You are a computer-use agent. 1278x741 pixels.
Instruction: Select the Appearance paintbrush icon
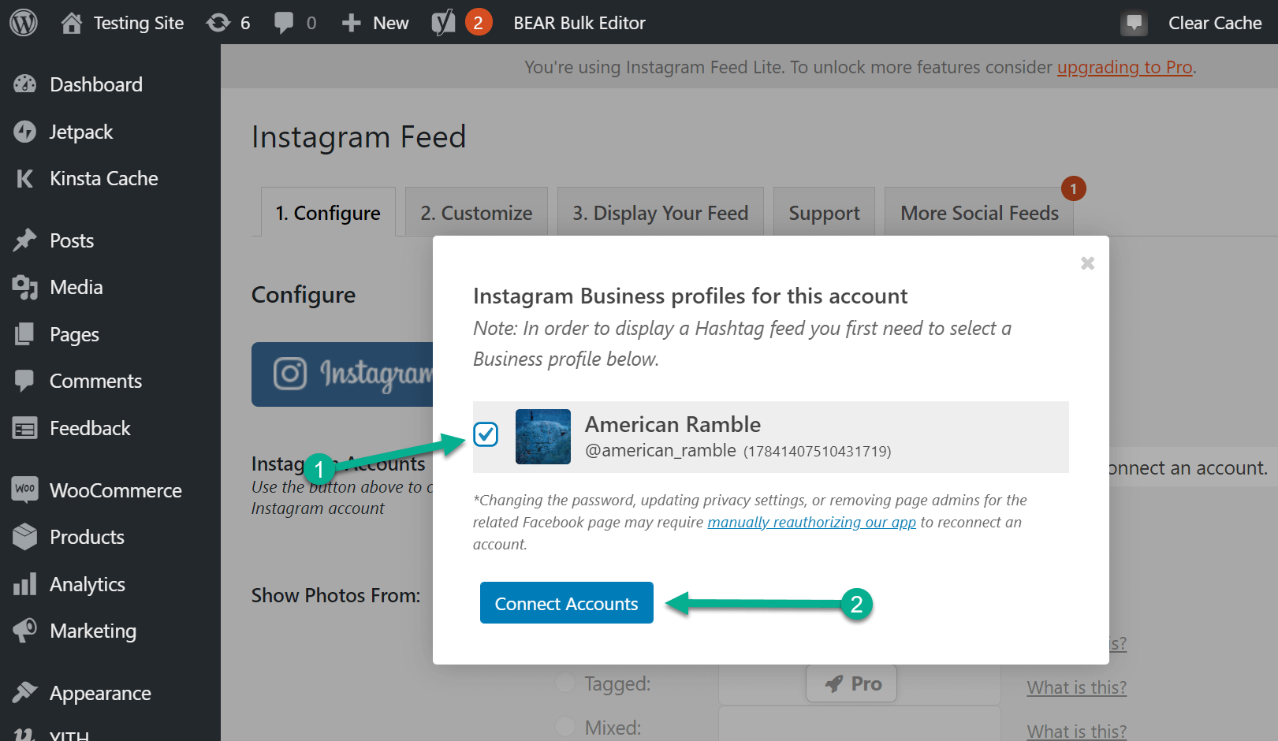(x=26, y=693)
